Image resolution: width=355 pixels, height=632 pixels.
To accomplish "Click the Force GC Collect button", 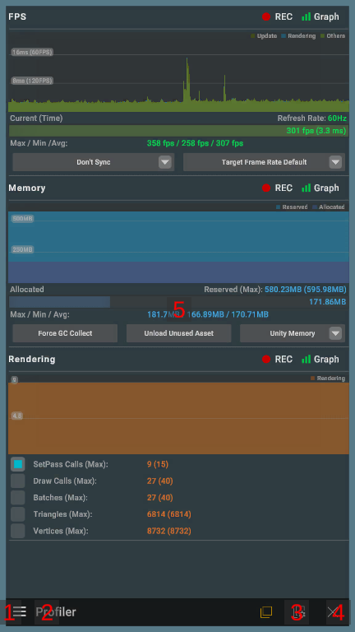I will click(x=65, y=333).
